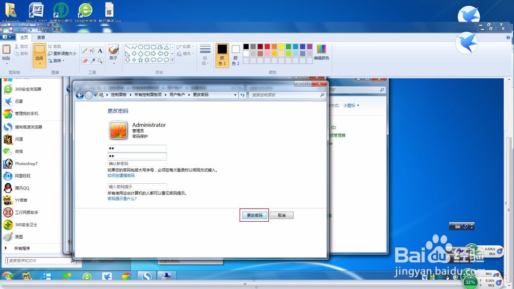Viewport: 514px width, 289px height.
Task: Open the Paste dropdown arrow
Action: pos(6,64)
